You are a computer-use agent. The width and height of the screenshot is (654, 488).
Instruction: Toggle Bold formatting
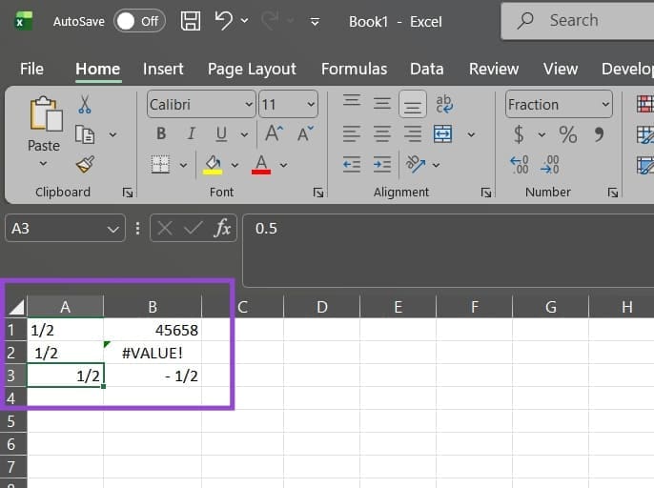tap(161, 134)
